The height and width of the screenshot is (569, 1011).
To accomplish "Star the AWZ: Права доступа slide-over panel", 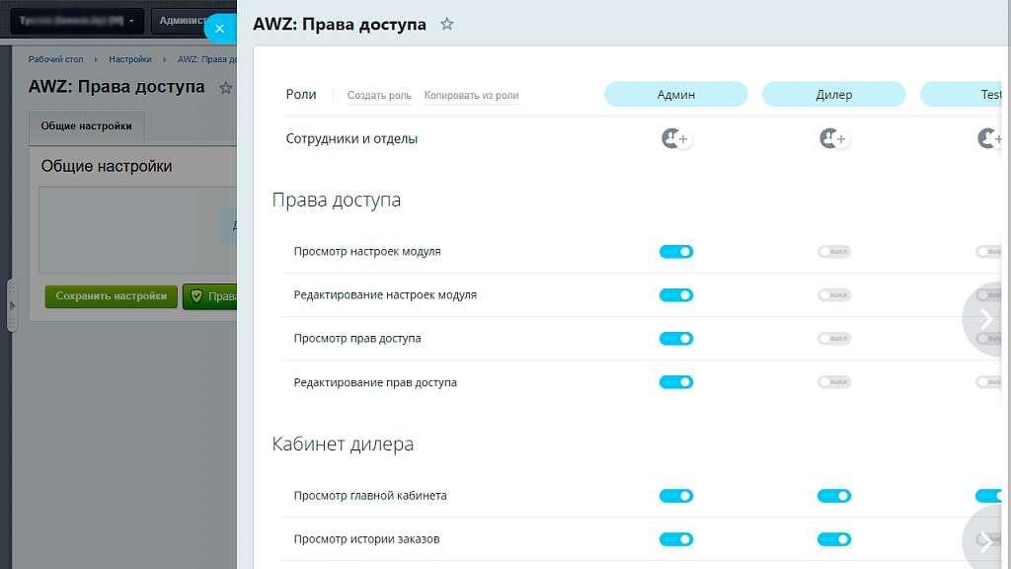I will [446, 24].
